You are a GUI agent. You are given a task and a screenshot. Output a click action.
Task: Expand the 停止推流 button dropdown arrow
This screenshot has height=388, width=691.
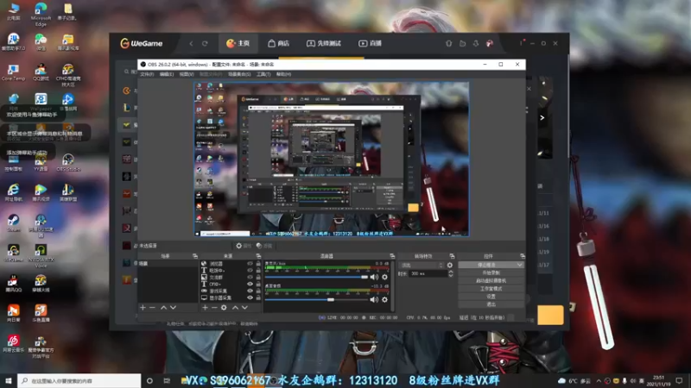coord(518,265)
